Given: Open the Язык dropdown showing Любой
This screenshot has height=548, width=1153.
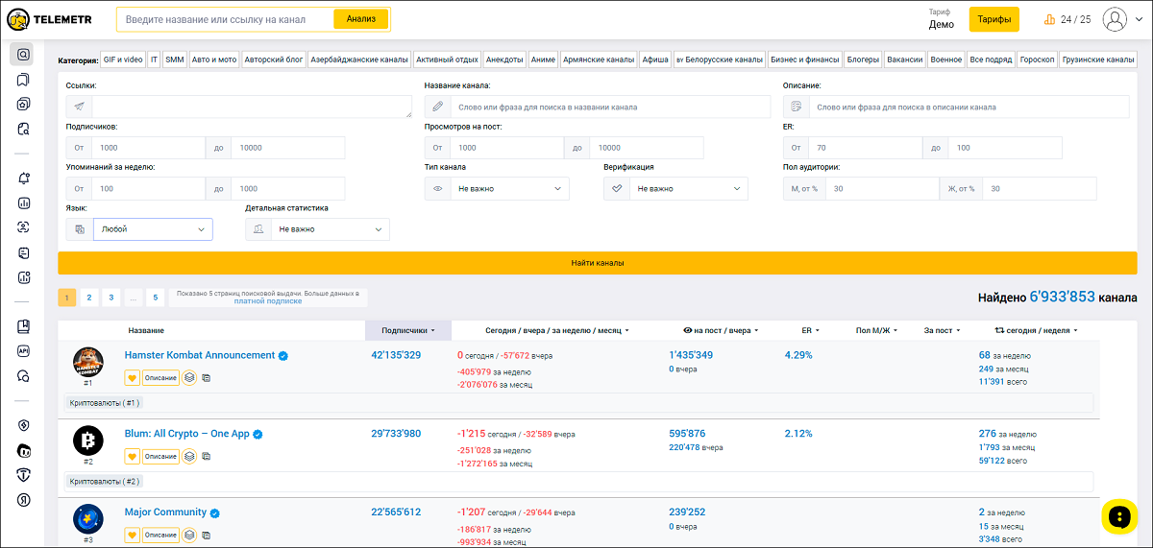Looking at the screenshot, I should click(153, 229).
